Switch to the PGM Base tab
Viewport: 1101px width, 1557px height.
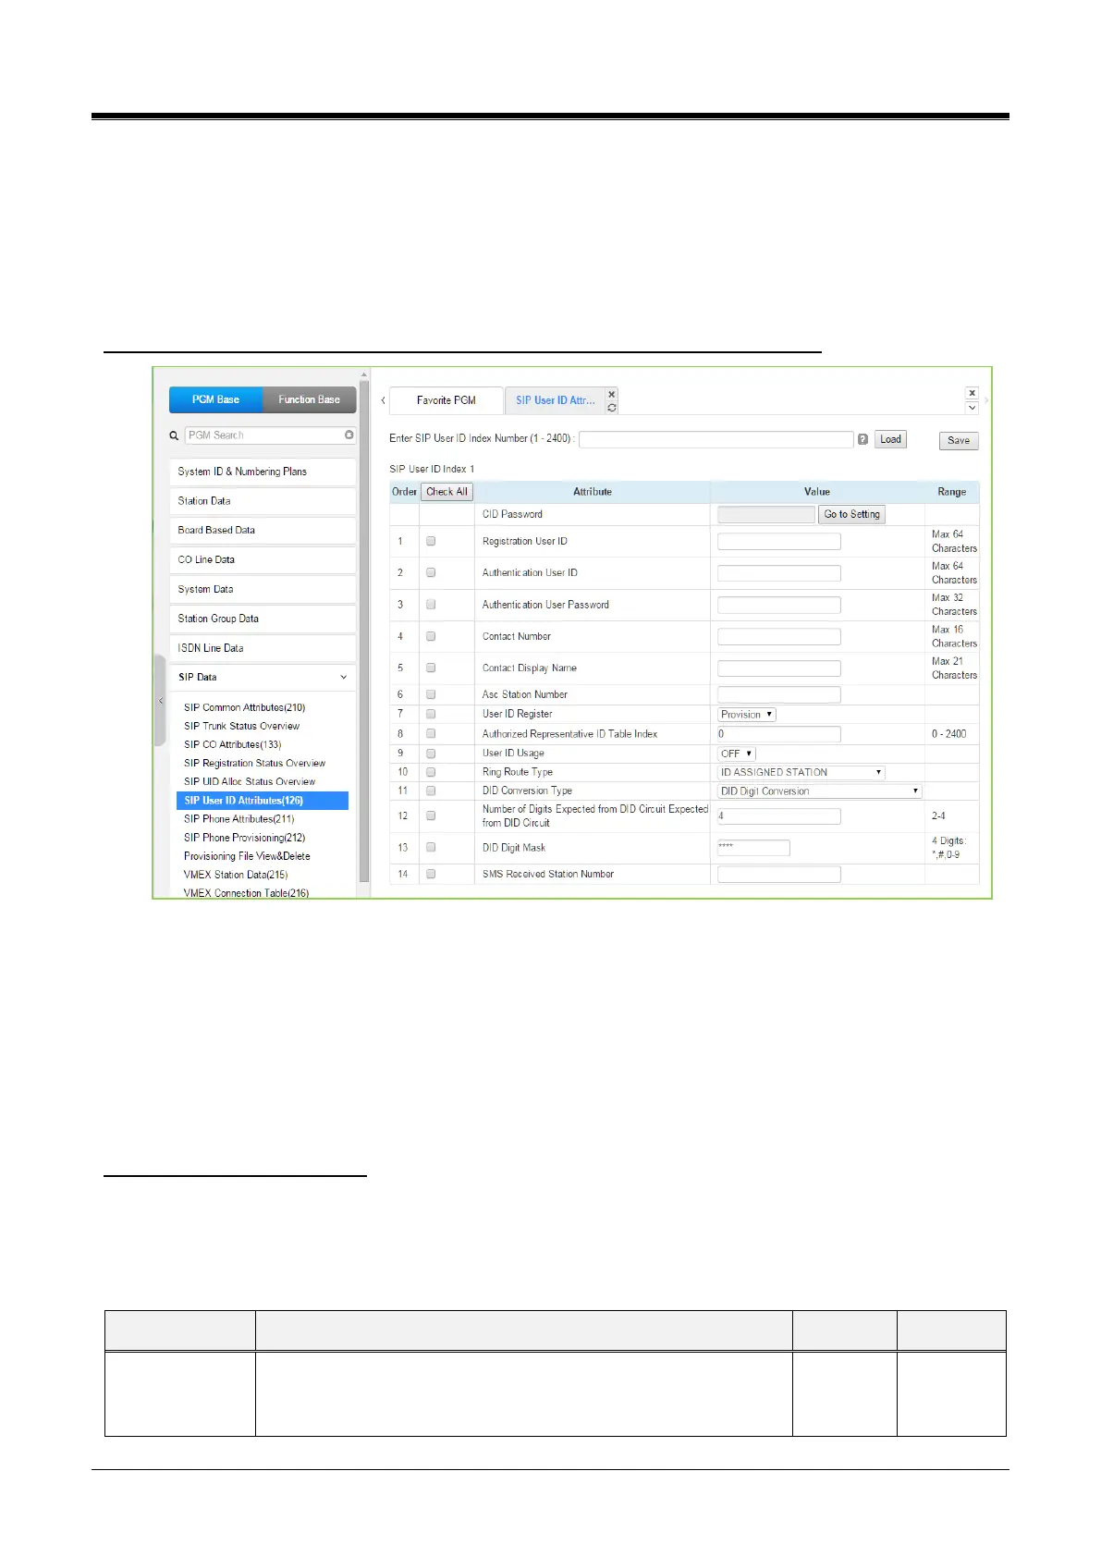point(215,399)
